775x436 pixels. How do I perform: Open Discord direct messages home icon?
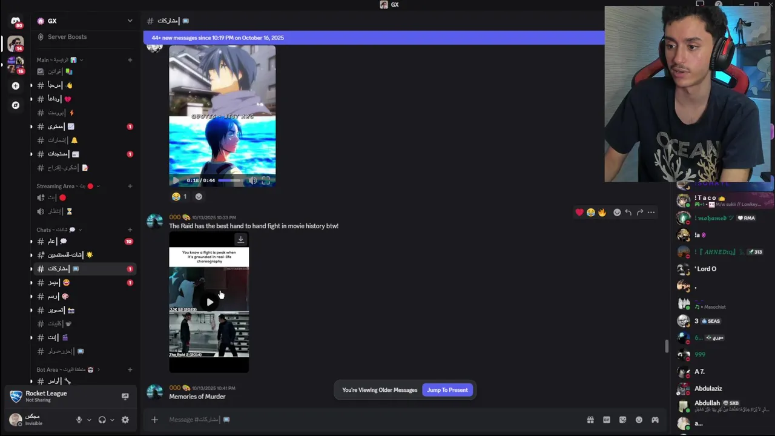[x=15, y=21]
